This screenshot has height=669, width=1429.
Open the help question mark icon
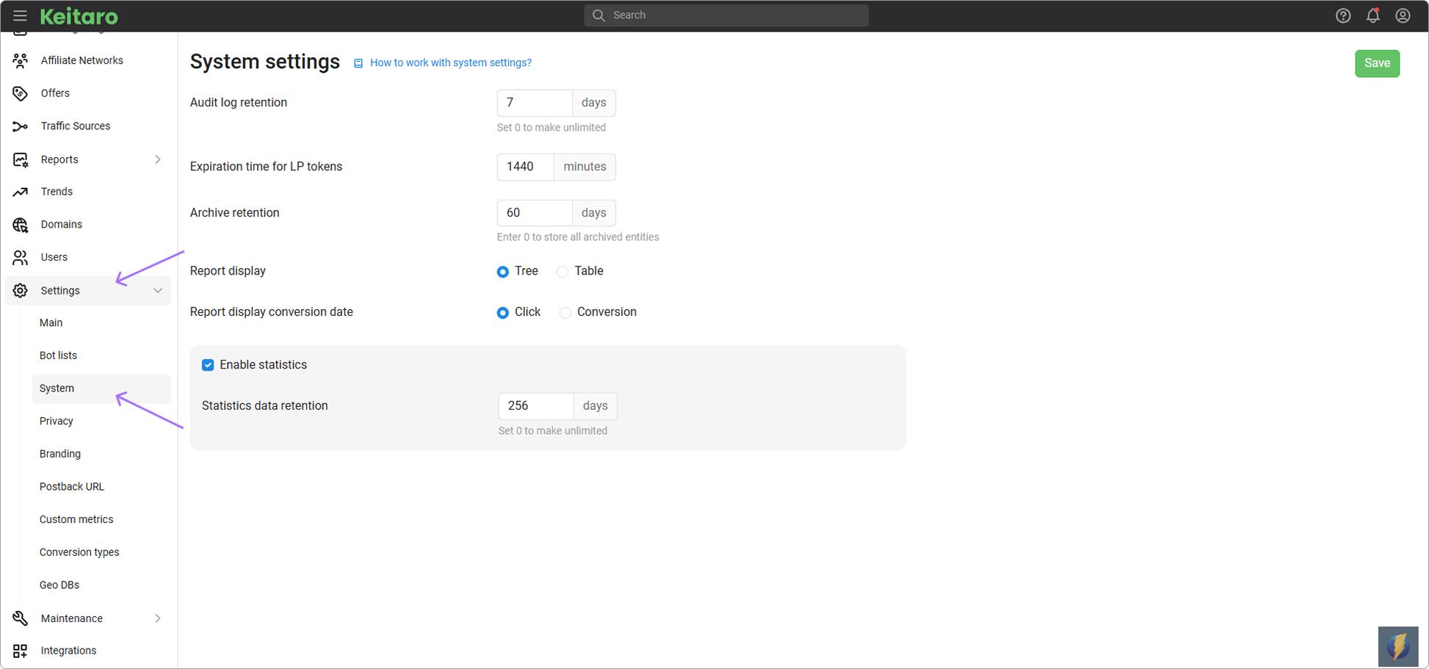[x=1343, y=15]
